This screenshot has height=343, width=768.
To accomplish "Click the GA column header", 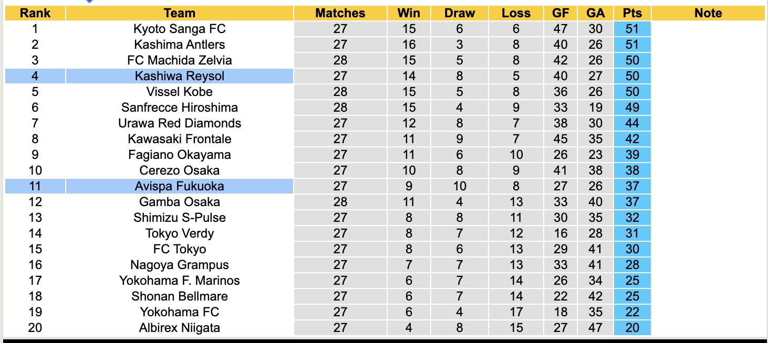I will coord(595,13).
